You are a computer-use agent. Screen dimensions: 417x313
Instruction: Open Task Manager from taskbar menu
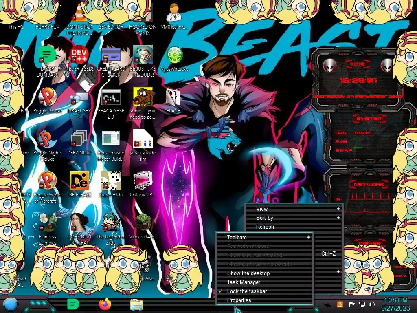pos(265,282)
